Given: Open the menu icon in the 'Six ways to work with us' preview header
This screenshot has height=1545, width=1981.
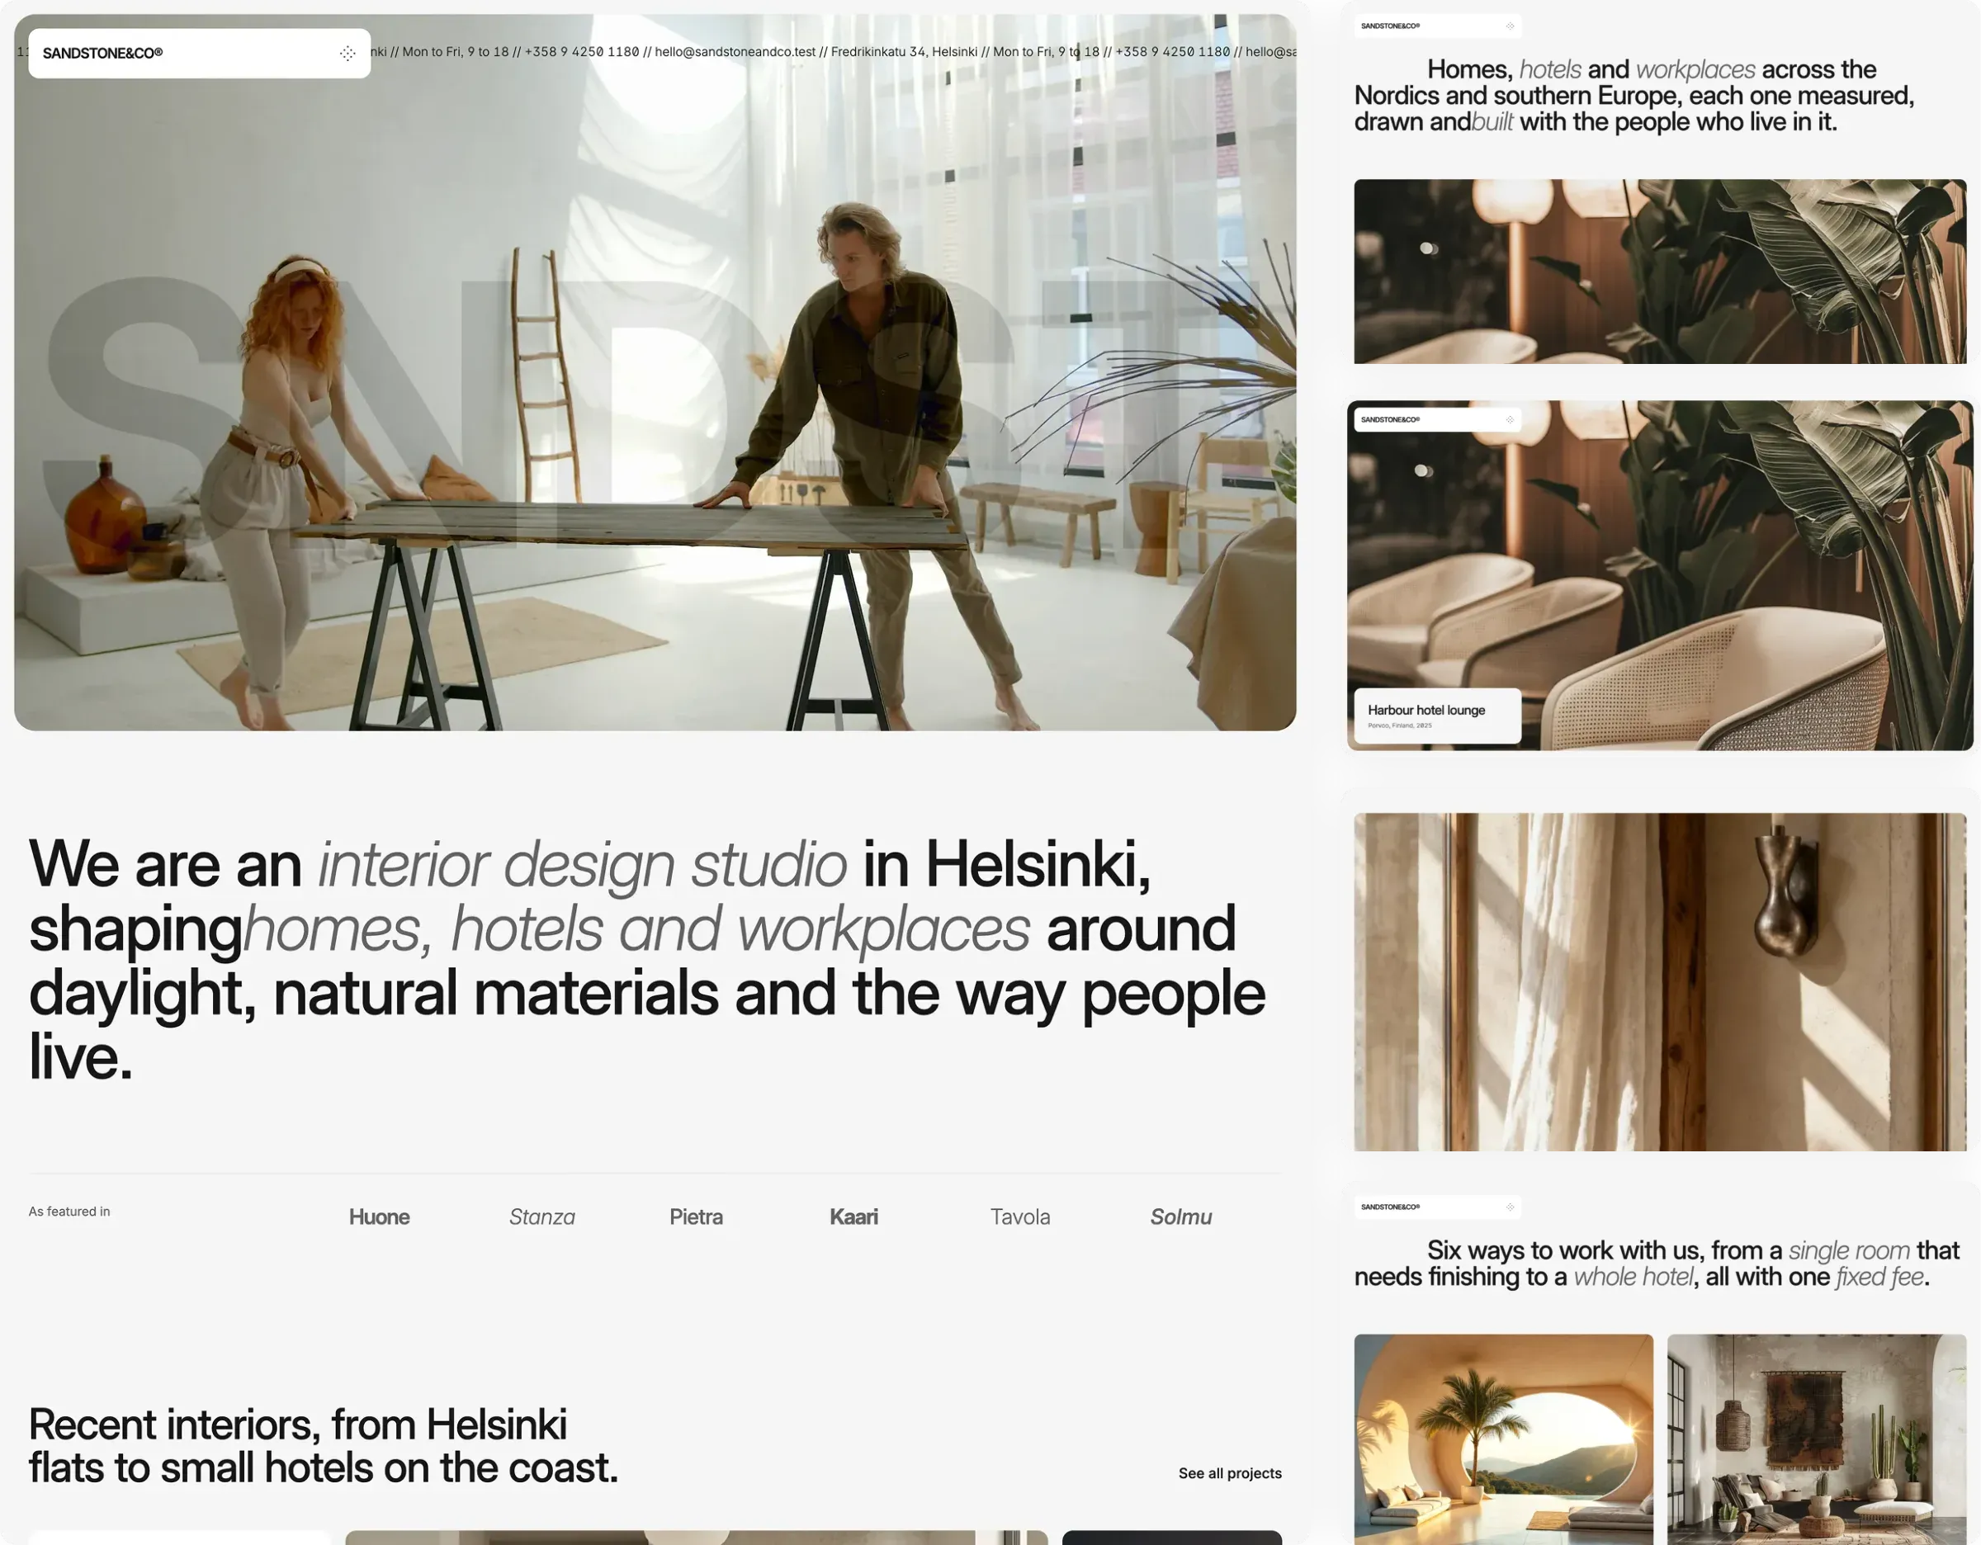Looking at the screenshot, I should [1511, 1207].
